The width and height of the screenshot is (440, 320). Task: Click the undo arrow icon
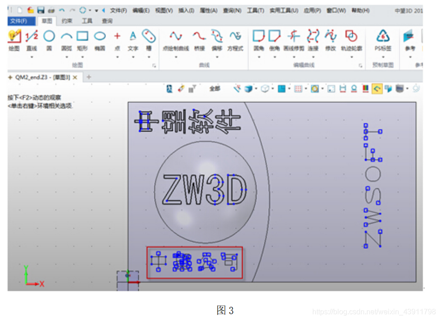[x=61, y=10]
